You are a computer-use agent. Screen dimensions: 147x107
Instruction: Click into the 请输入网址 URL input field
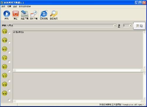63,26
